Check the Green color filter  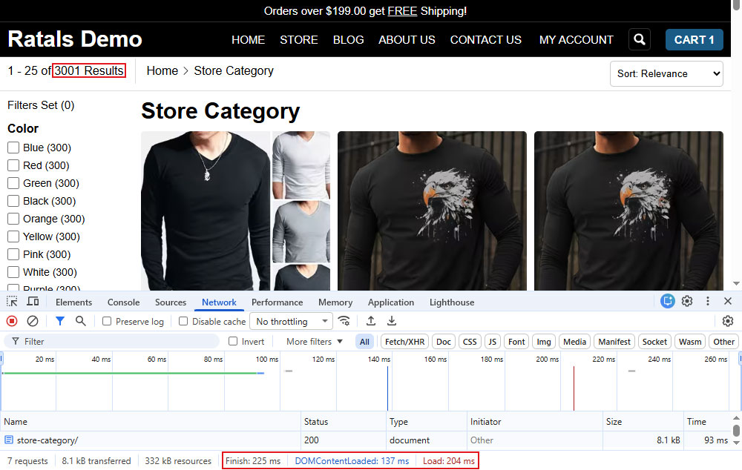pyautogui.click(x=13, y=183)
